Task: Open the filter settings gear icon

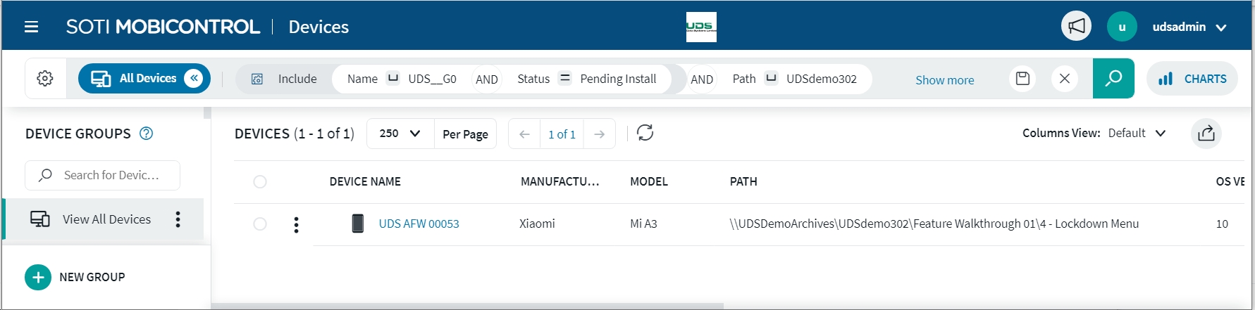Action: click(45, 79)
